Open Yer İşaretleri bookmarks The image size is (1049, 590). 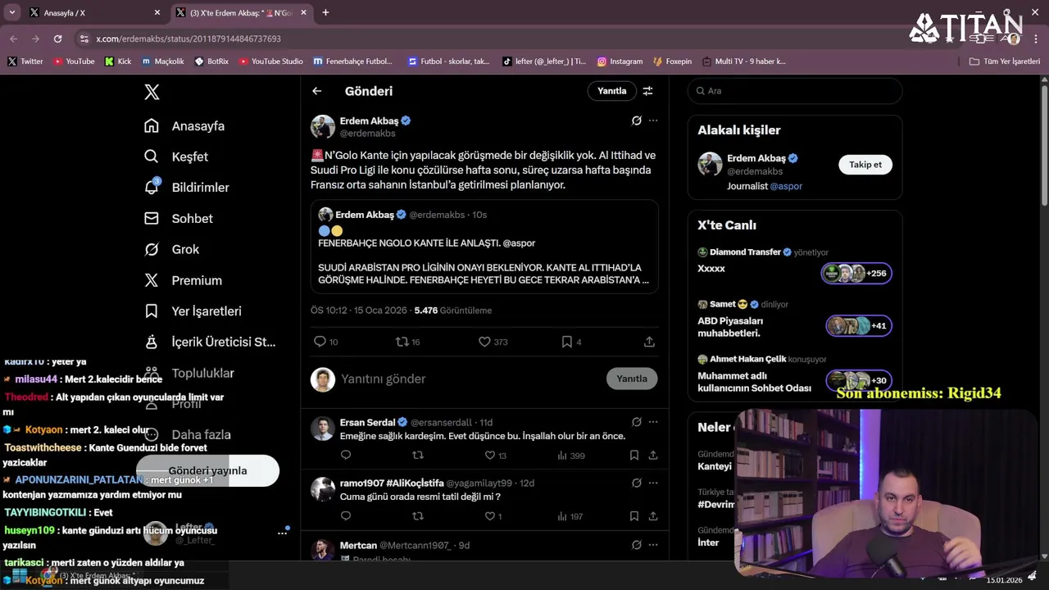pyautogui.click(x=193, y=311)
